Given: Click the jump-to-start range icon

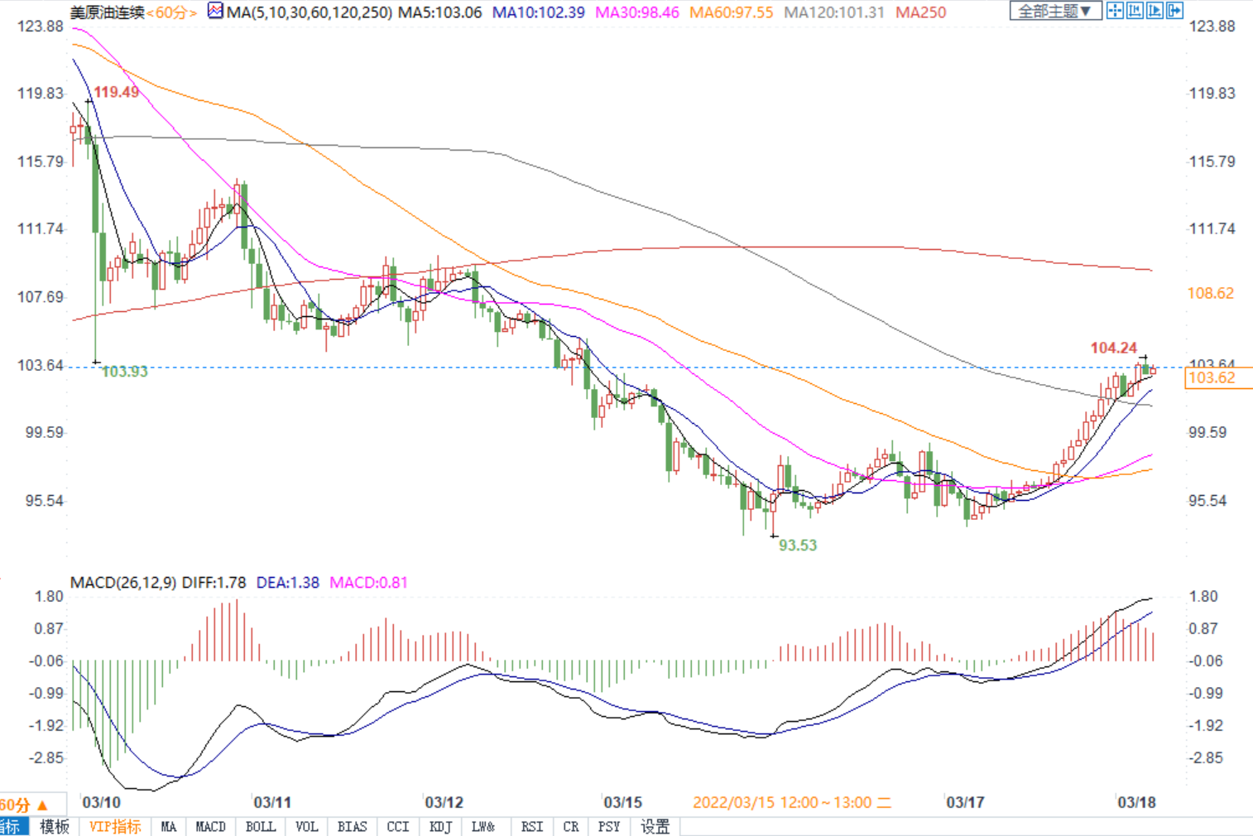Looking at the screenshot, I should pos(1135,11).
